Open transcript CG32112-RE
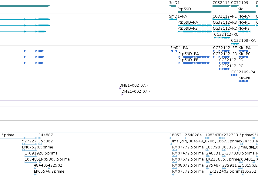Viewport: 258px width, 176px height. coord(222,19)
